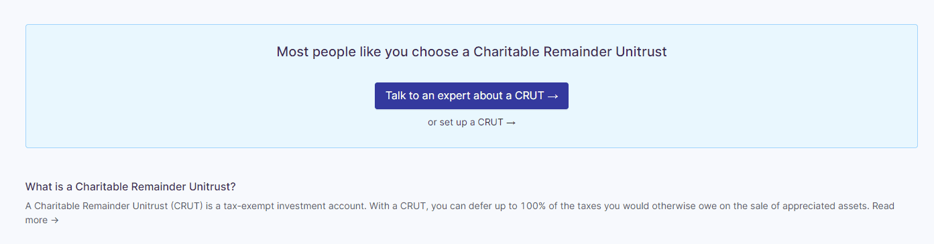Click the words Charitable Remainder Unitrust in the top heading
The image size is (934, 244).
[571, 52]
